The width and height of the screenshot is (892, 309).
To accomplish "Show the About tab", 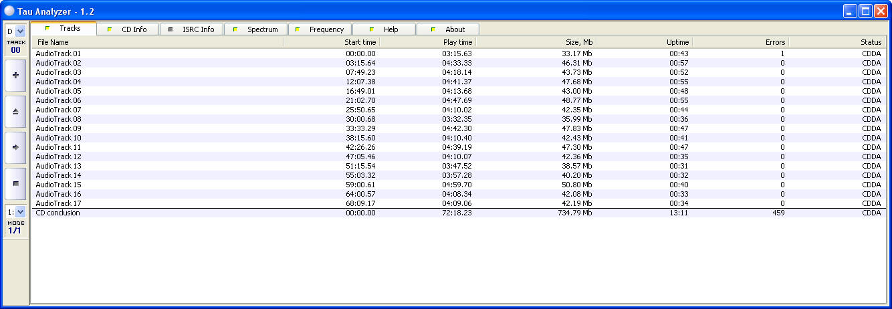I will coord(448,29).
